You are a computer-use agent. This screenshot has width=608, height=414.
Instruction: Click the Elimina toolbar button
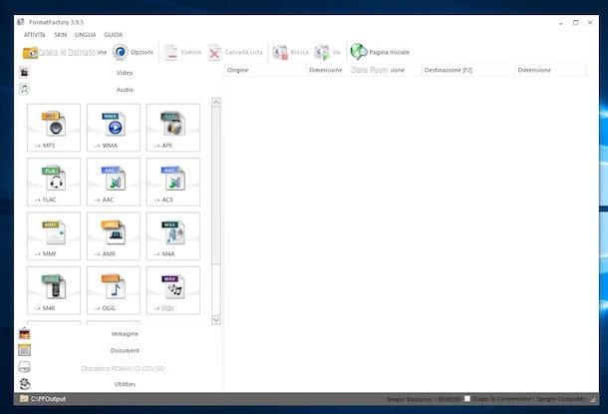point(182,52)
